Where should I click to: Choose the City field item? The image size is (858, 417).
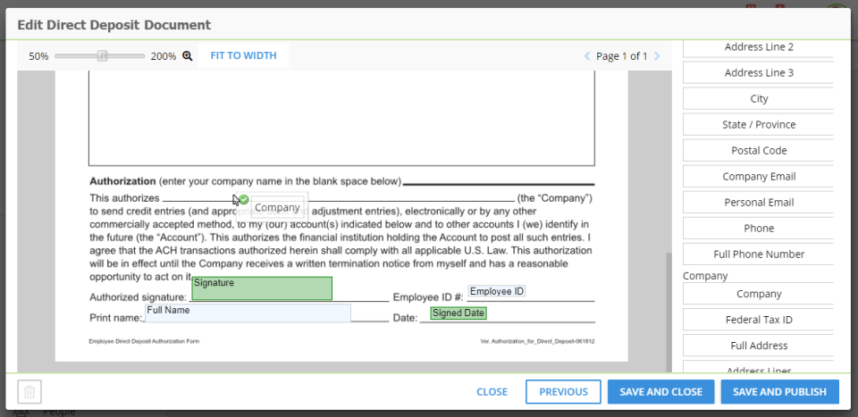point(759,99)
